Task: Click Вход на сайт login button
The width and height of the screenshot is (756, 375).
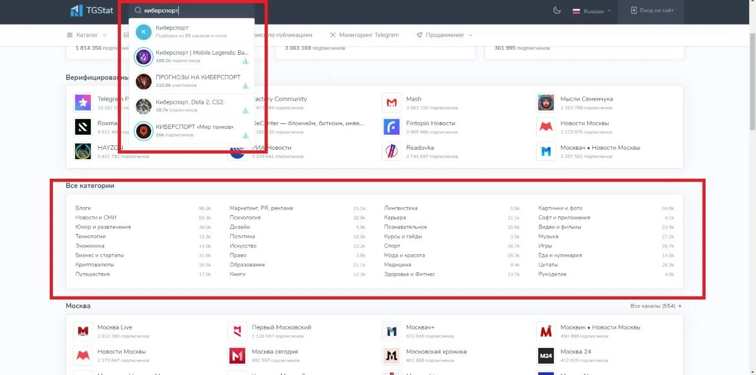Action: click(651, 11)
